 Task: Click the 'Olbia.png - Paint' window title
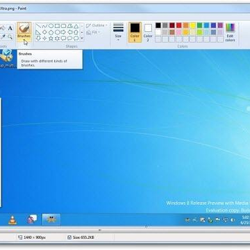pyautogui.click(x=13, y=8)
